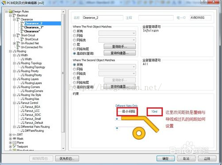The image size is (222, 165).
Task: Click the RoutingCorners rule icon
Action: coord(23,91)
